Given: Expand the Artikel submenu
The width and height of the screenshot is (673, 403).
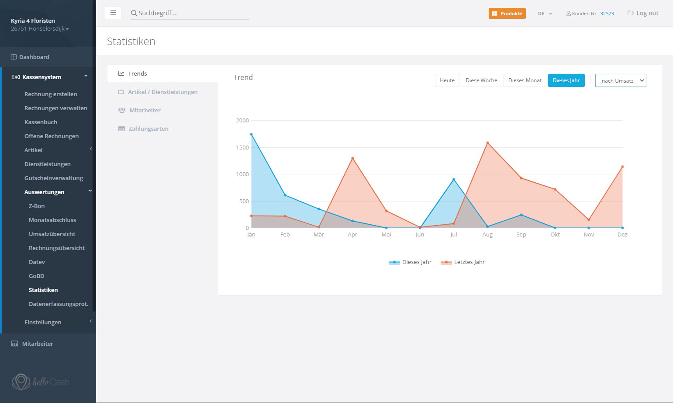Looking at the screenshot, I should point(91,149).
